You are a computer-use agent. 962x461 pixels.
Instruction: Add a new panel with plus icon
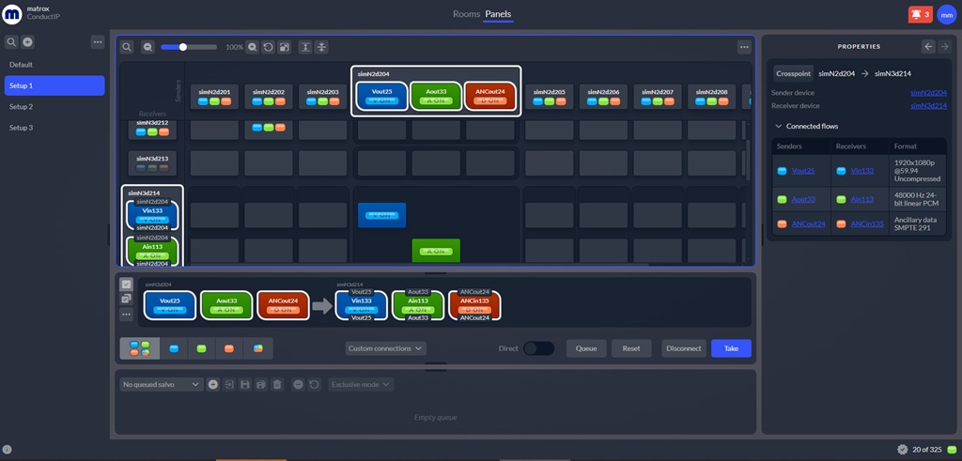pos(27,41)
